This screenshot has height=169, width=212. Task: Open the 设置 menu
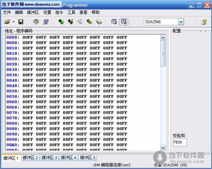point(47,12)
